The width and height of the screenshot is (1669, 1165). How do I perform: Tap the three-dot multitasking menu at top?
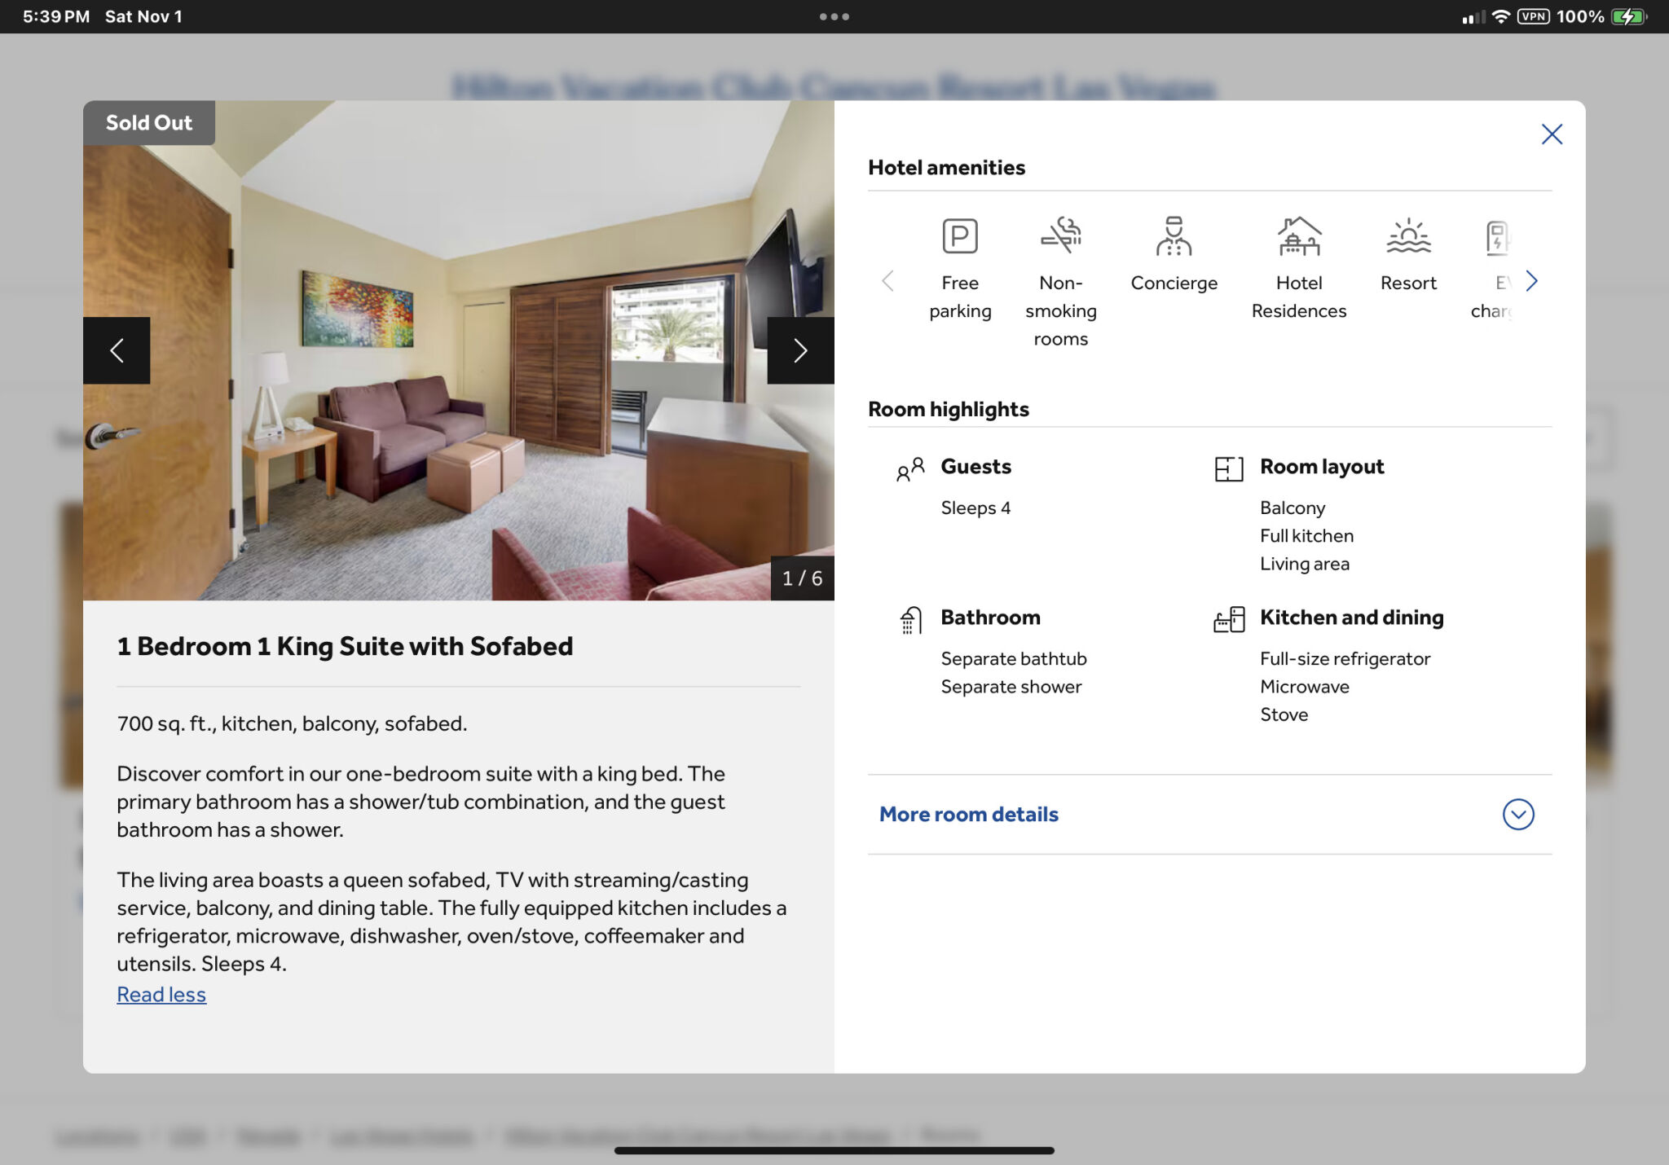coord(834,16)
